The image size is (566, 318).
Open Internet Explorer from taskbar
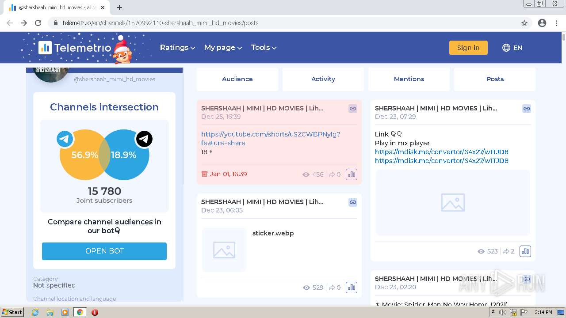pos(35,312)
